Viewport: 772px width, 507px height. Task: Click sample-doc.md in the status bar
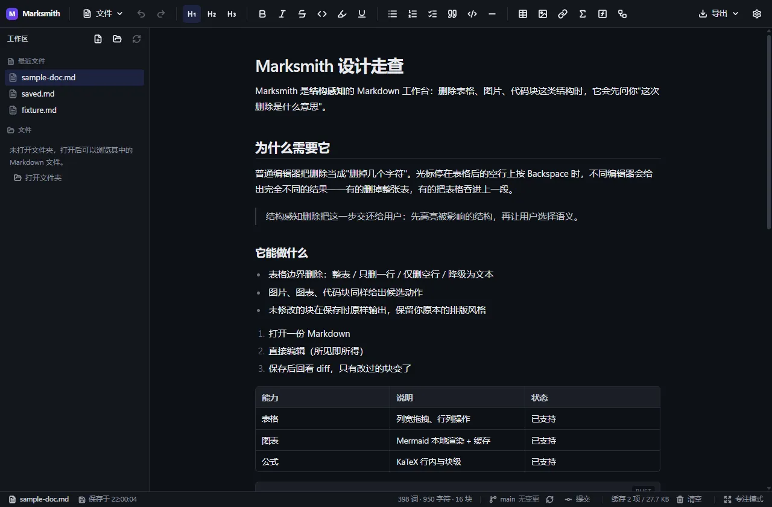(39, 499)
